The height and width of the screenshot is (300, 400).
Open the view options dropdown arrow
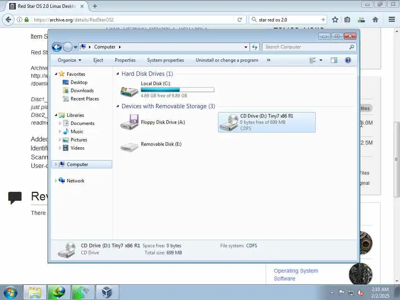(x=321, y=60)
